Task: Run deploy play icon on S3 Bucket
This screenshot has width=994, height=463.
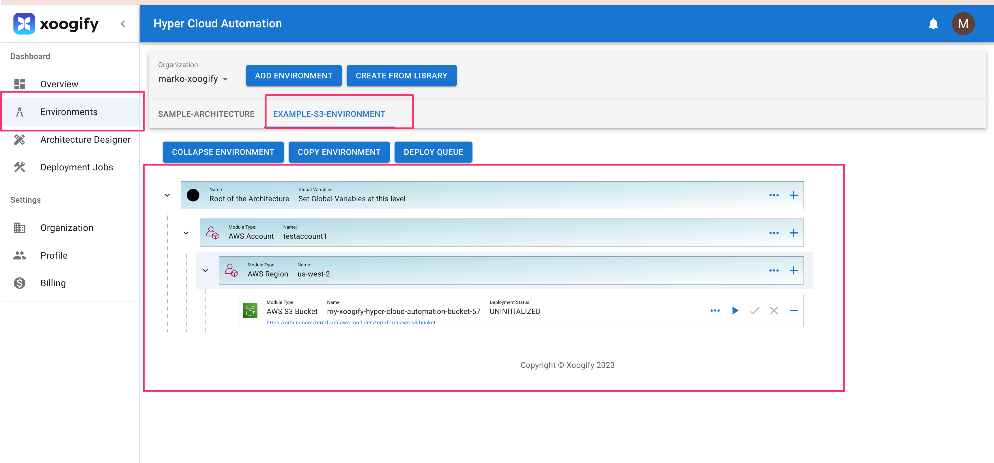Action: 735,310
